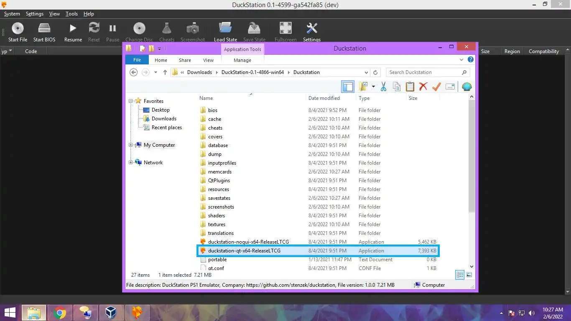This screenshot has height=321, width=571.
Task: Click the Start BIOS toolbar button
Action: click(x=44, y=32)
